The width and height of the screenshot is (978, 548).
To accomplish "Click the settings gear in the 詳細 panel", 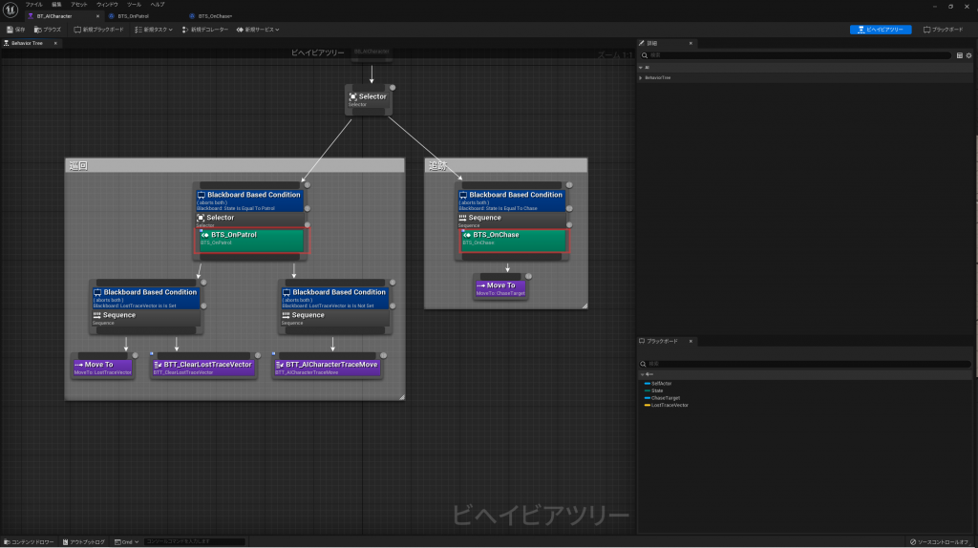I will pyautogui.click(x=968, y=55).
